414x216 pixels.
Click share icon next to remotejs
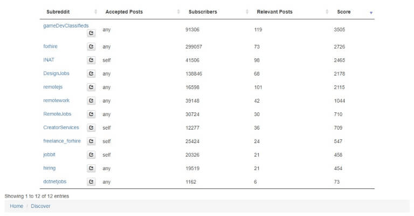[91, 87]
